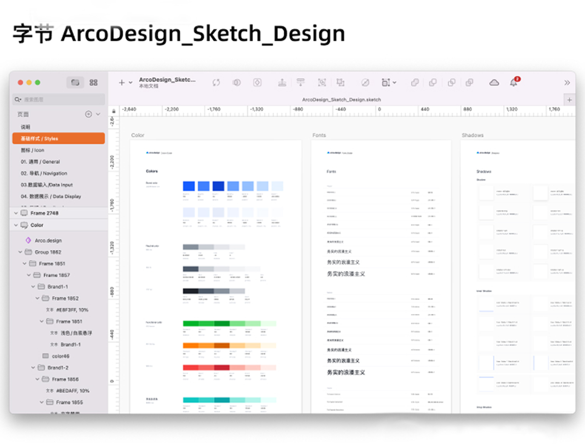The height and width of the screenshot is (444, 585).
Task: Switch to layer list view toggle
Action: (x=75, y=82)
